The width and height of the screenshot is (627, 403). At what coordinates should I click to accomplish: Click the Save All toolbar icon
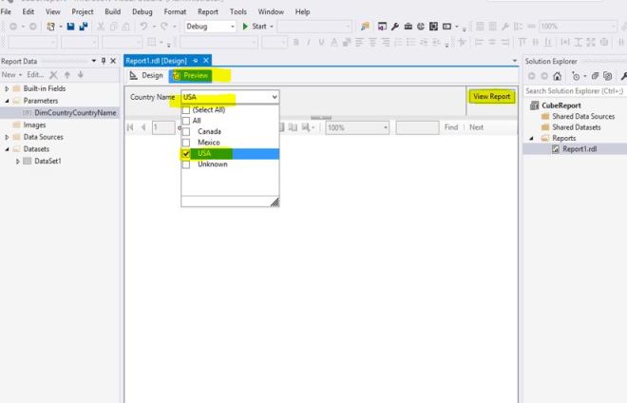pyautogui.click(x=84, y=27)
